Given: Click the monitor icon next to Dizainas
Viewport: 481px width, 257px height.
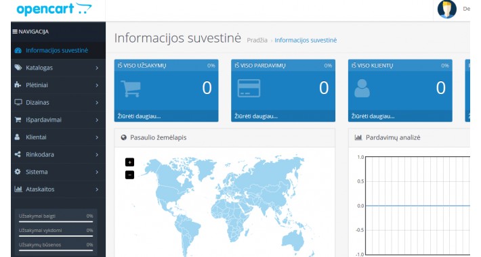Looking at the screenshot, I should (x=18, y=102).
